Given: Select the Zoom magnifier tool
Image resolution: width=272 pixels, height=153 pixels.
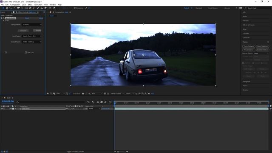Looking at the screenshot, I should tap(10, 8).
